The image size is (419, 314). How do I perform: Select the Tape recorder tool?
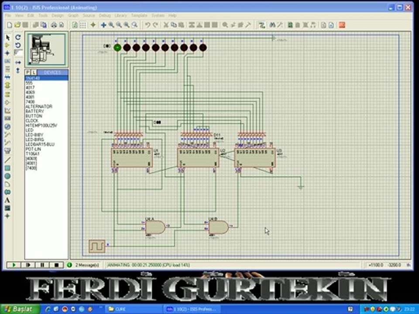click(7, 118)
